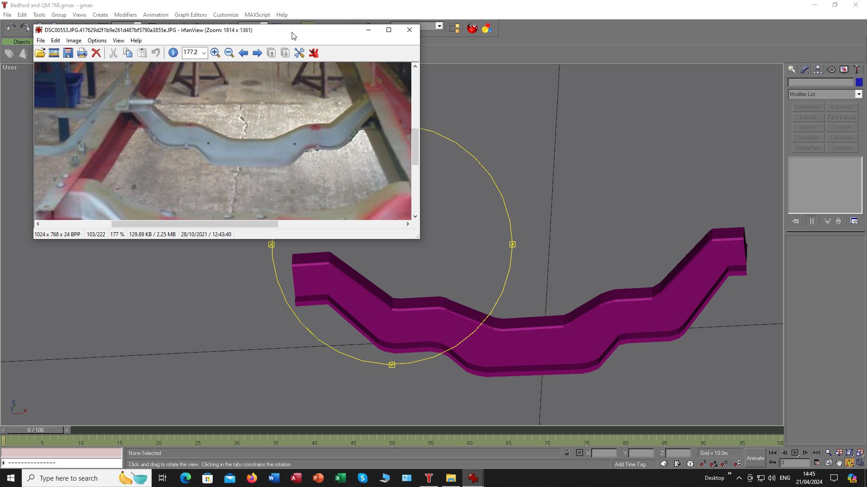Go to next image with the blue right arrow
This screenshot has height=487, width=867.
pyautogui.click(x=257, y=53)
